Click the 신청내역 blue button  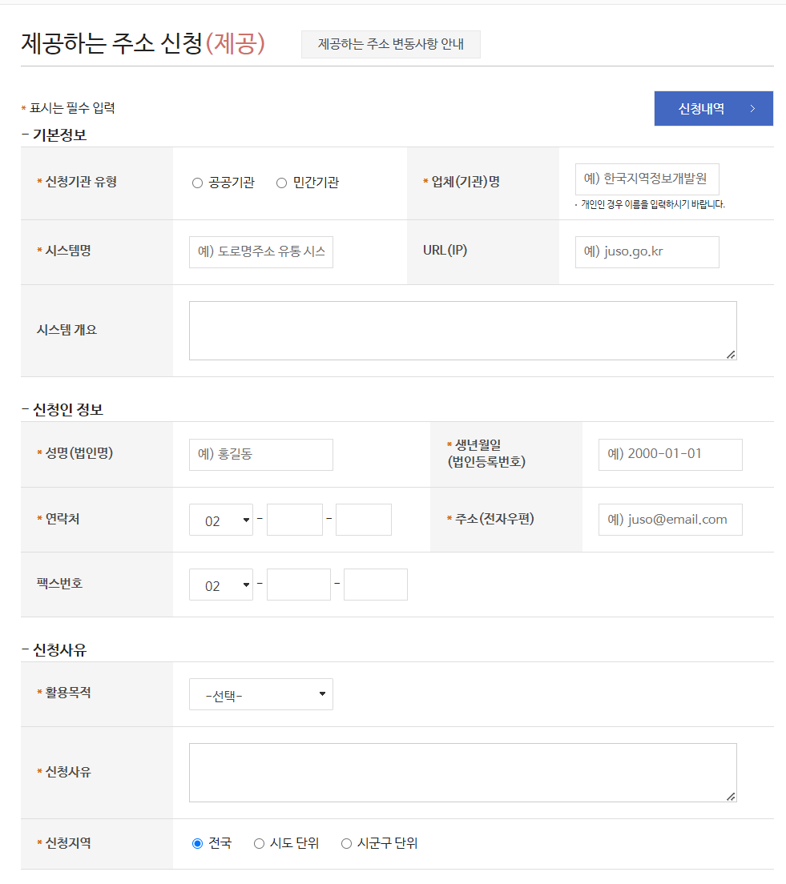click(x=714, y=108)
